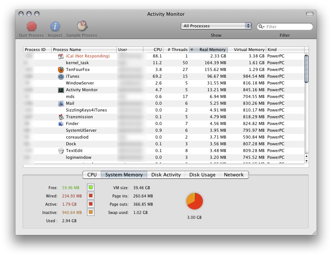Click the Mail icon in the process list

61,104
